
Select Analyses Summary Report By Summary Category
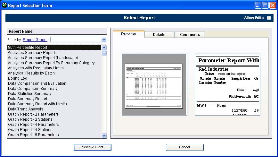click(x=54, y=63)
